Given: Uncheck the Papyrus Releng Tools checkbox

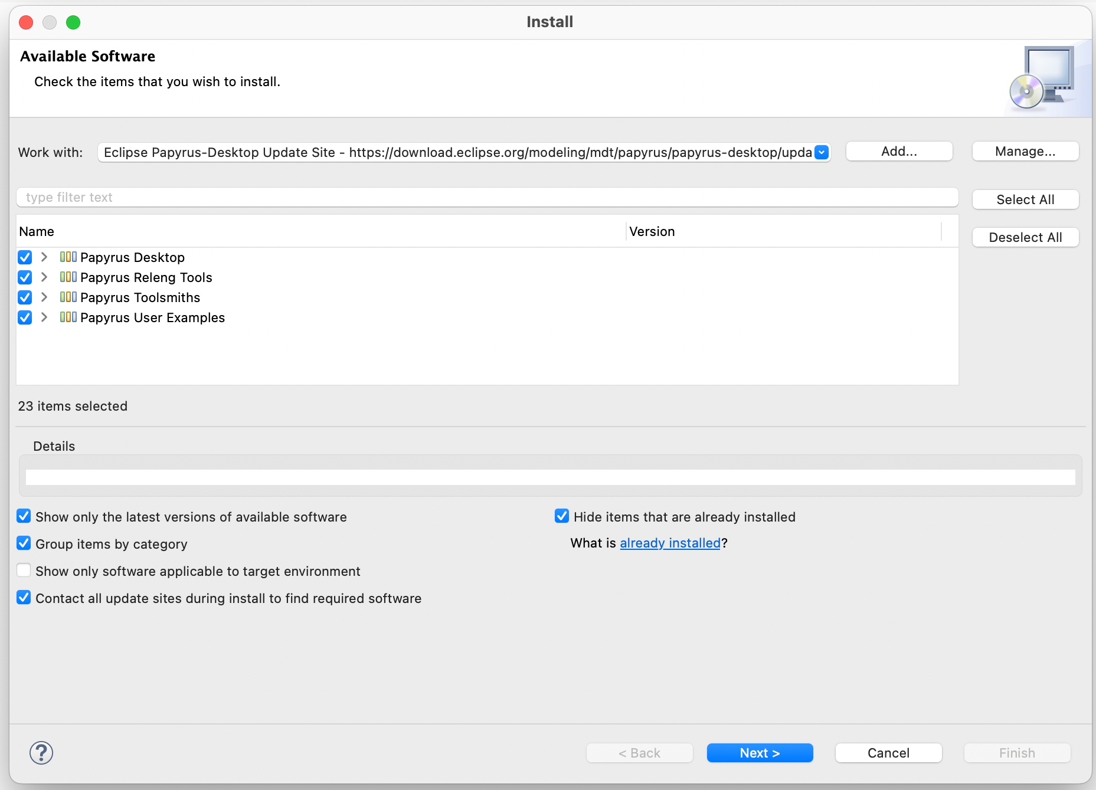Looking at the screenshot, I should coord(25,277).
